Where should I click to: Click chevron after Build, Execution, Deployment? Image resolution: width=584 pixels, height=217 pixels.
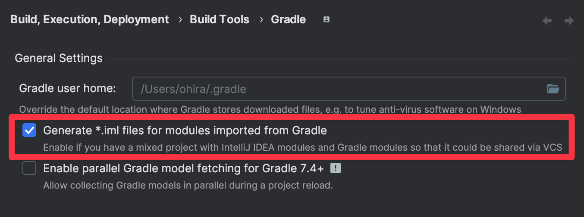click(x=180, y=20)
